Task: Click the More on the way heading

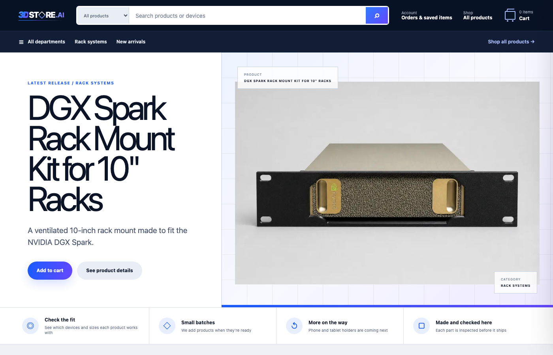Action: point(328,323)
